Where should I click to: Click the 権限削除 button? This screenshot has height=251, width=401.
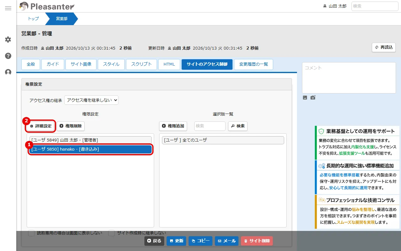point(70,126)
